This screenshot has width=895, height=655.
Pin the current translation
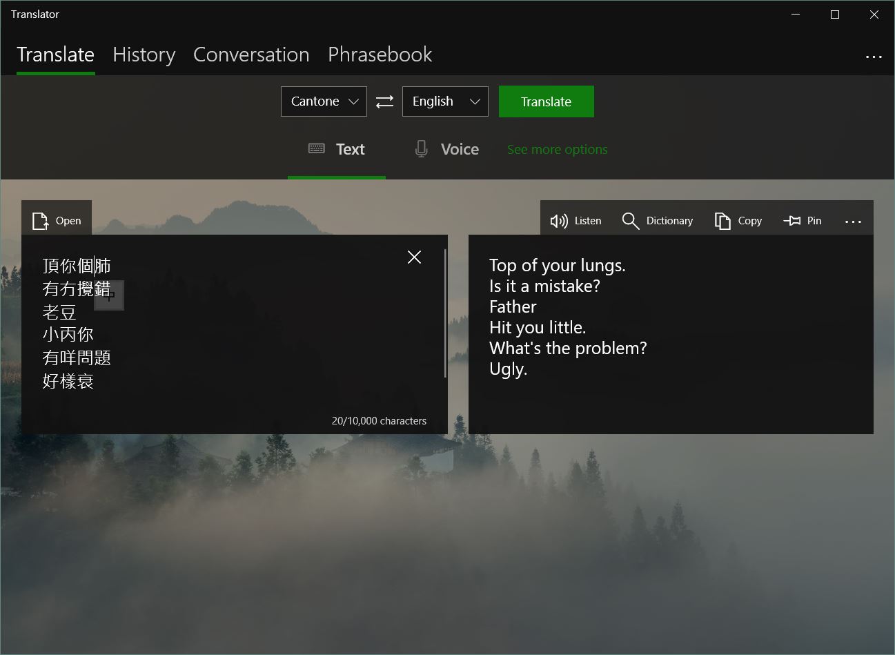(803, 221)
